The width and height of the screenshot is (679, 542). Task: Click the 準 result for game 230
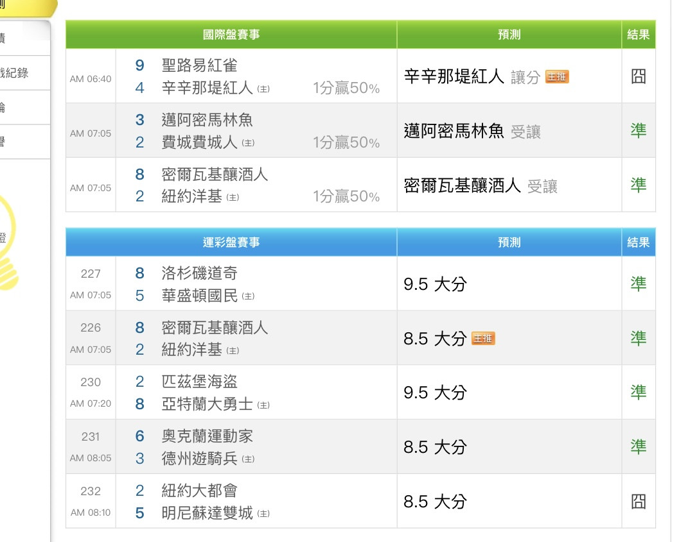point(639,392)
